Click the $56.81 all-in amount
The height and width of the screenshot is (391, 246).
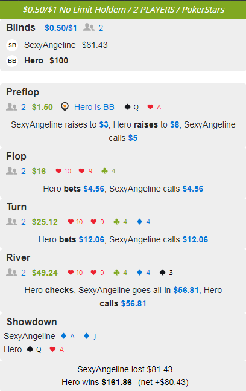[186, 290]
